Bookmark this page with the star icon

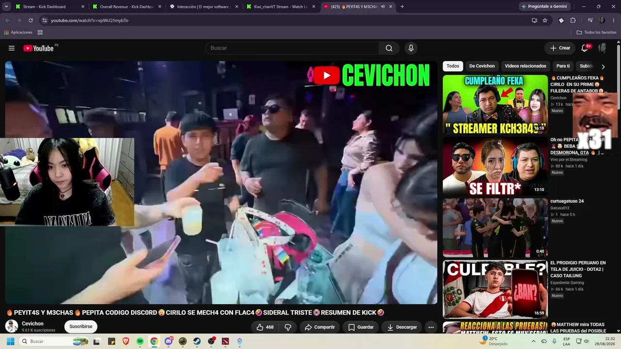tap(545, 20)
